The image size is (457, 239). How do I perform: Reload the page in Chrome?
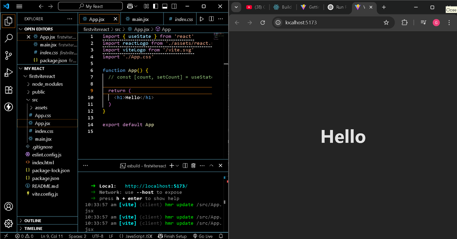click(262, 22)
